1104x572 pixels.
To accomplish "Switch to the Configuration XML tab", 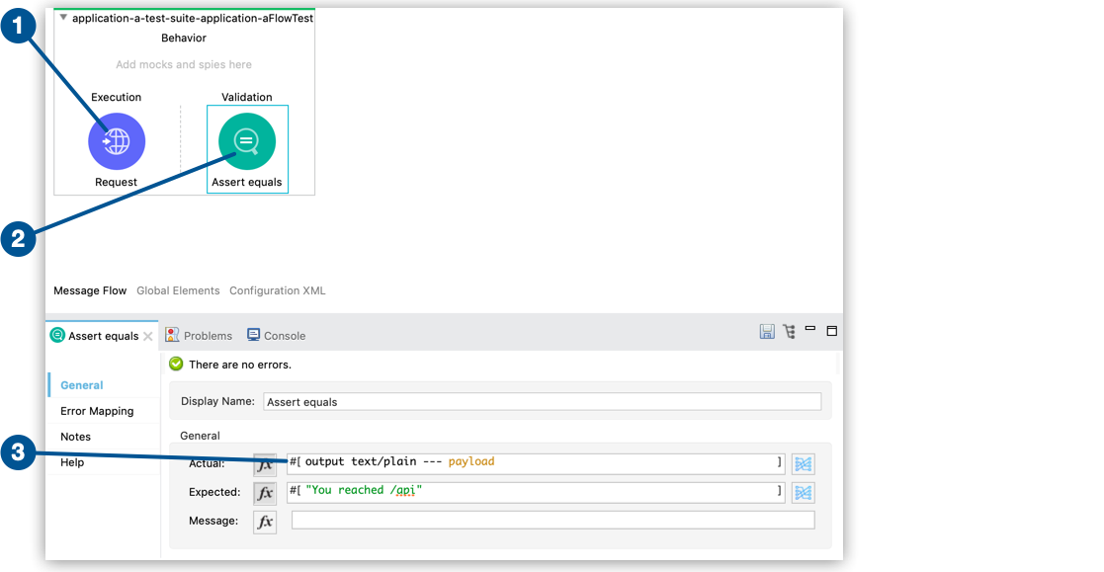I will [277, 290].
